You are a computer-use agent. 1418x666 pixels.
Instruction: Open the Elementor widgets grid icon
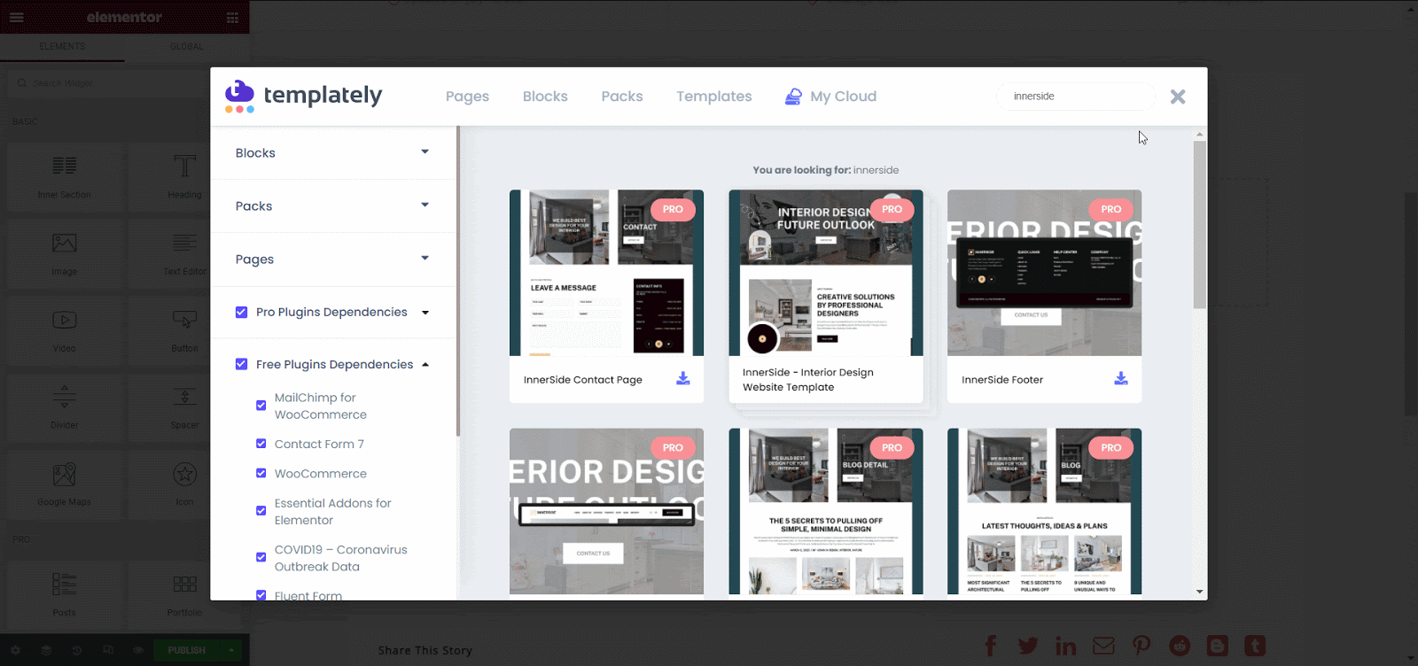tap(232, 17)
